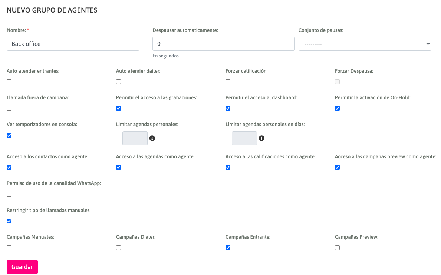441x275 pixels.
Task: Check the Campañas Manuales box
Action: pyautogui.click(x=9, y=248)
